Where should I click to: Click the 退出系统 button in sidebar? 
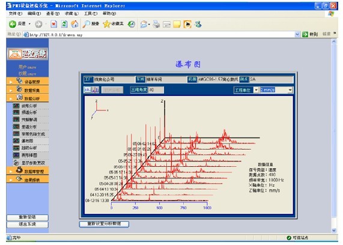tap(28, 225)
